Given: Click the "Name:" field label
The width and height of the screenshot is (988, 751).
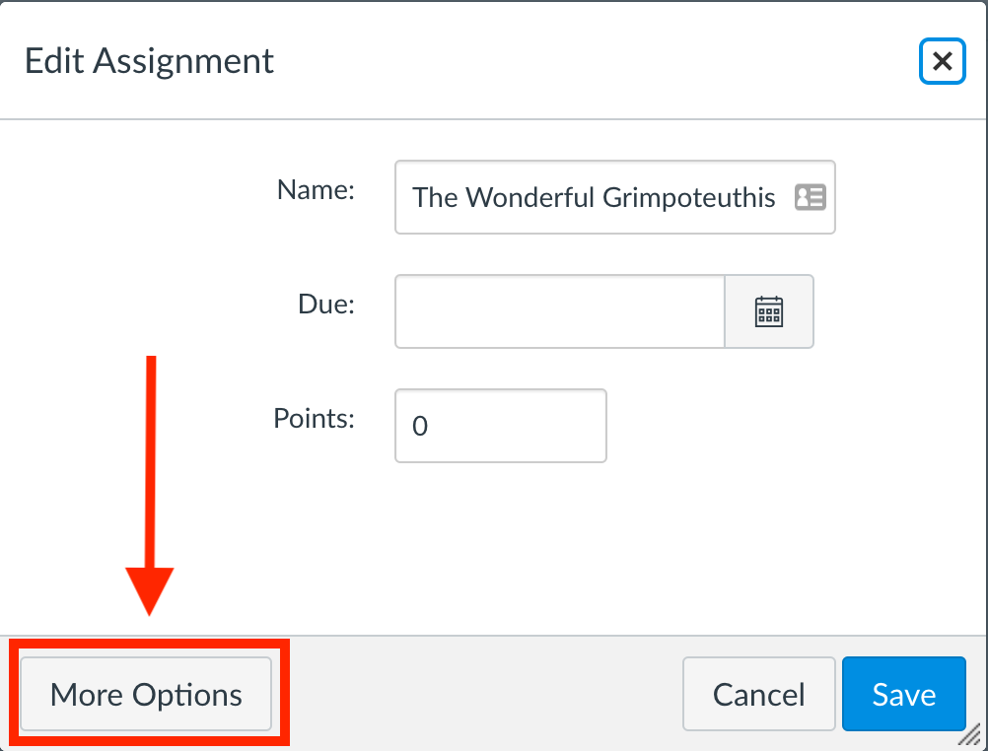Looking at the screenshot, I should [x=316, y=189].
